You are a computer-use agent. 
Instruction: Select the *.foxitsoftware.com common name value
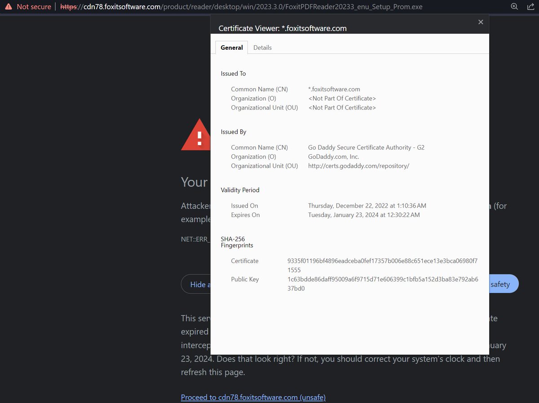coord(334,89)
